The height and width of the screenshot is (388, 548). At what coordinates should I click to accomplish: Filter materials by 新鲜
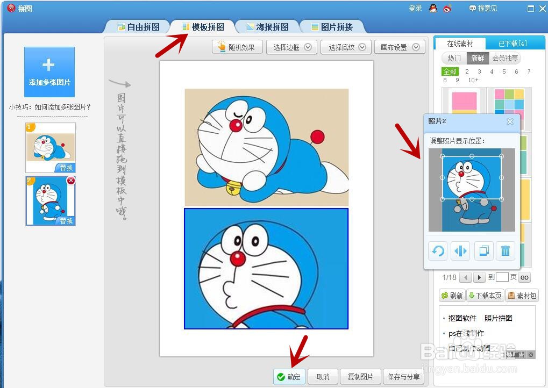pos(478,58)
